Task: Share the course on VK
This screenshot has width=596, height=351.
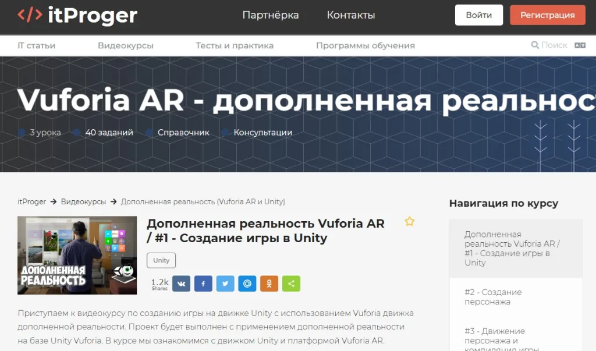Action: tap(182, 283)
